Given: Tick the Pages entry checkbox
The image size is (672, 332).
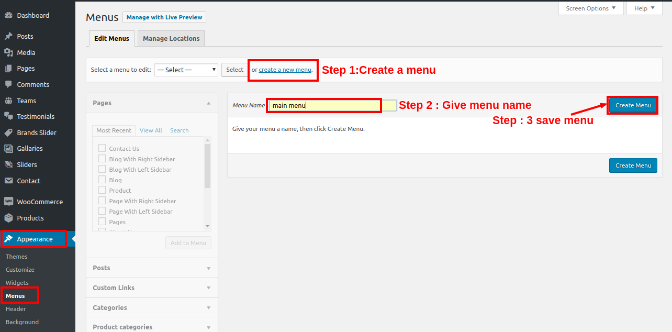Looking at the screenshot, I should tap(102, 222).
